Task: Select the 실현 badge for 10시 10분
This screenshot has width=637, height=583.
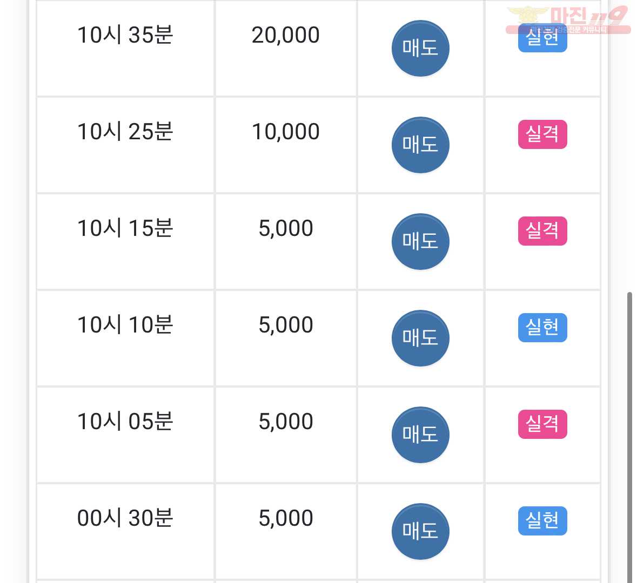Action: point(542,328)
